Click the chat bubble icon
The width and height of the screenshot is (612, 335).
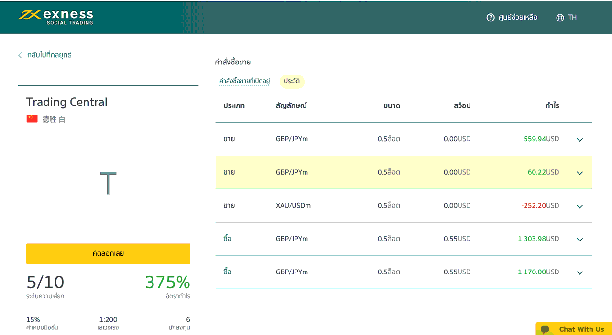pos(545,329)
